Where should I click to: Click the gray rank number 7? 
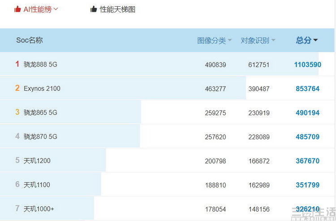click(17, 208)
